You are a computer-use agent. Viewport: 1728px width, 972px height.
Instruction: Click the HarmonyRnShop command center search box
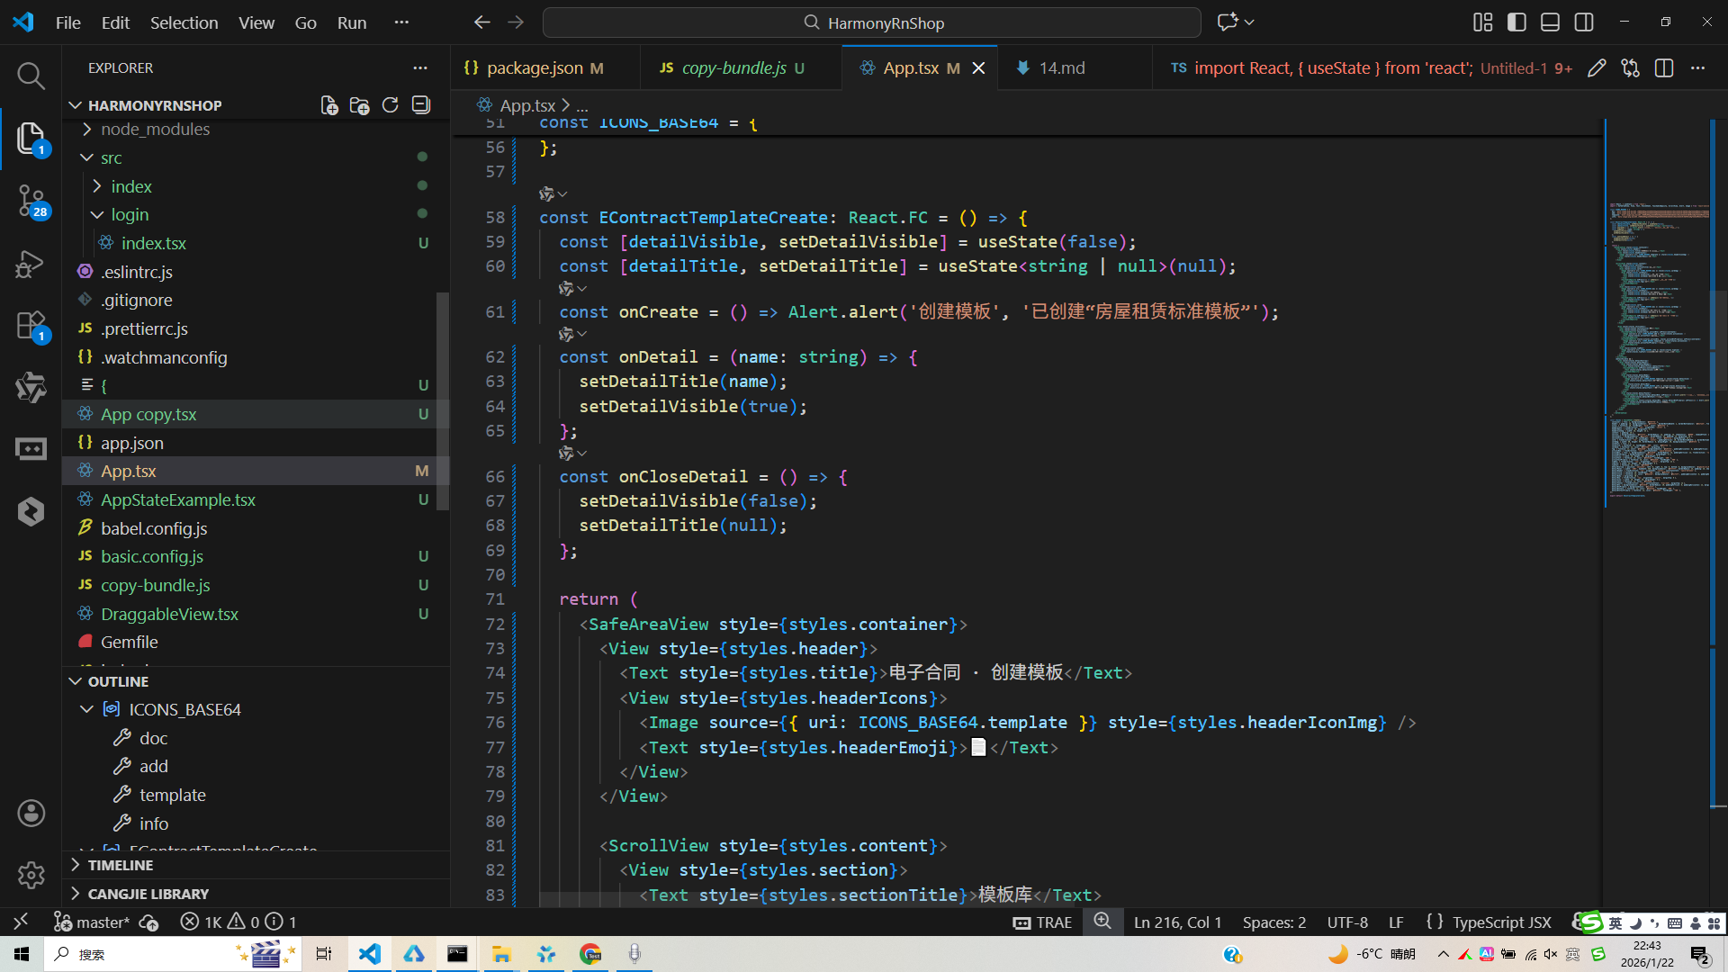point(871,22)
